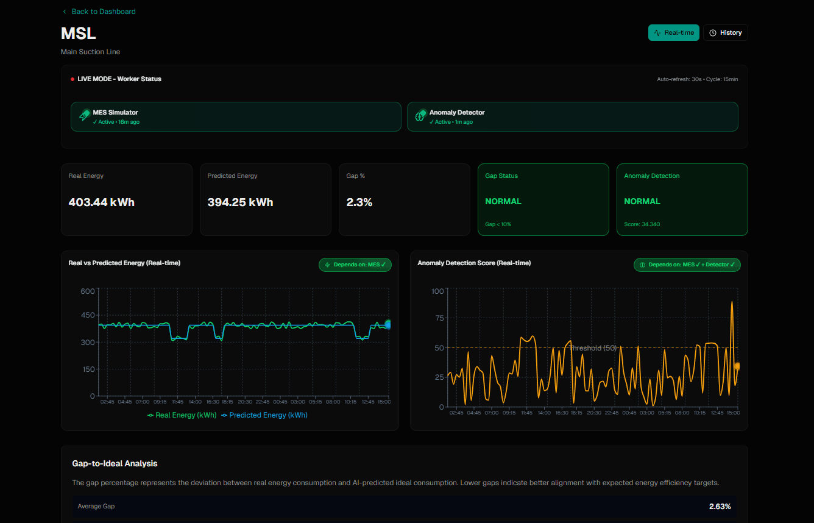Click the latest orange anomaly score point
The image size is (814, 523).
[x=737, y=366]
